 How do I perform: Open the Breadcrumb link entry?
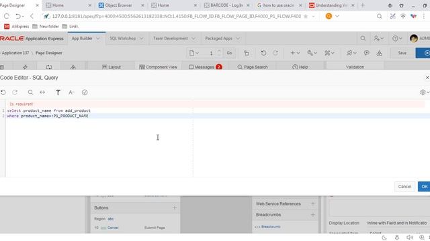click(x=271, y=227)
